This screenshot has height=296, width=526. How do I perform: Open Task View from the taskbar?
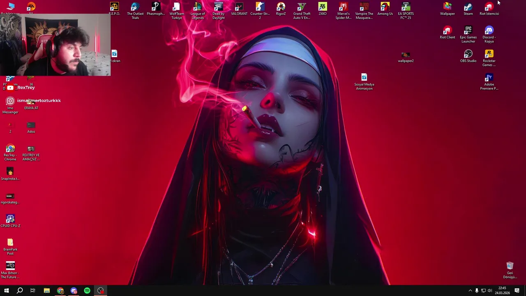tap(33, 291)
